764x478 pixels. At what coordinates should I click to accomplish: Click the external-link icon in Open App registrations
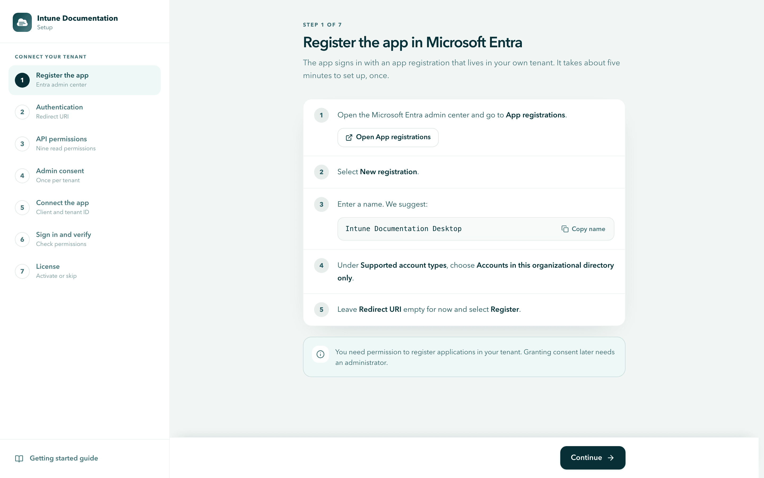(349, 137)
